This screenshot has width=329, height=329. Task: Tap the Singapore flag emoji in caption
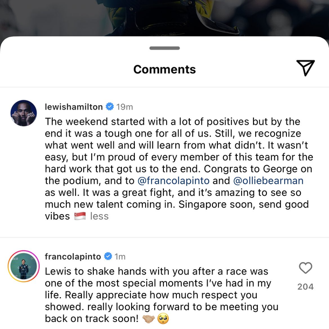(80, 216)
